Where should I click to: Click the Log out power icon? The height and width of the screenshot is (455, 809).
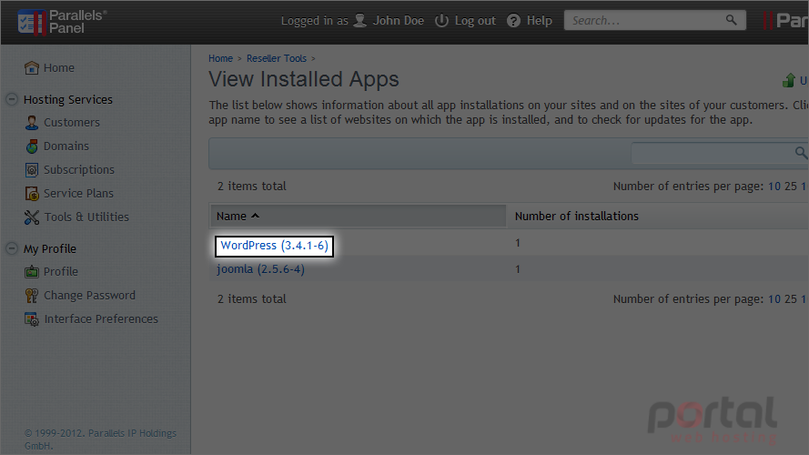(441, 21)
